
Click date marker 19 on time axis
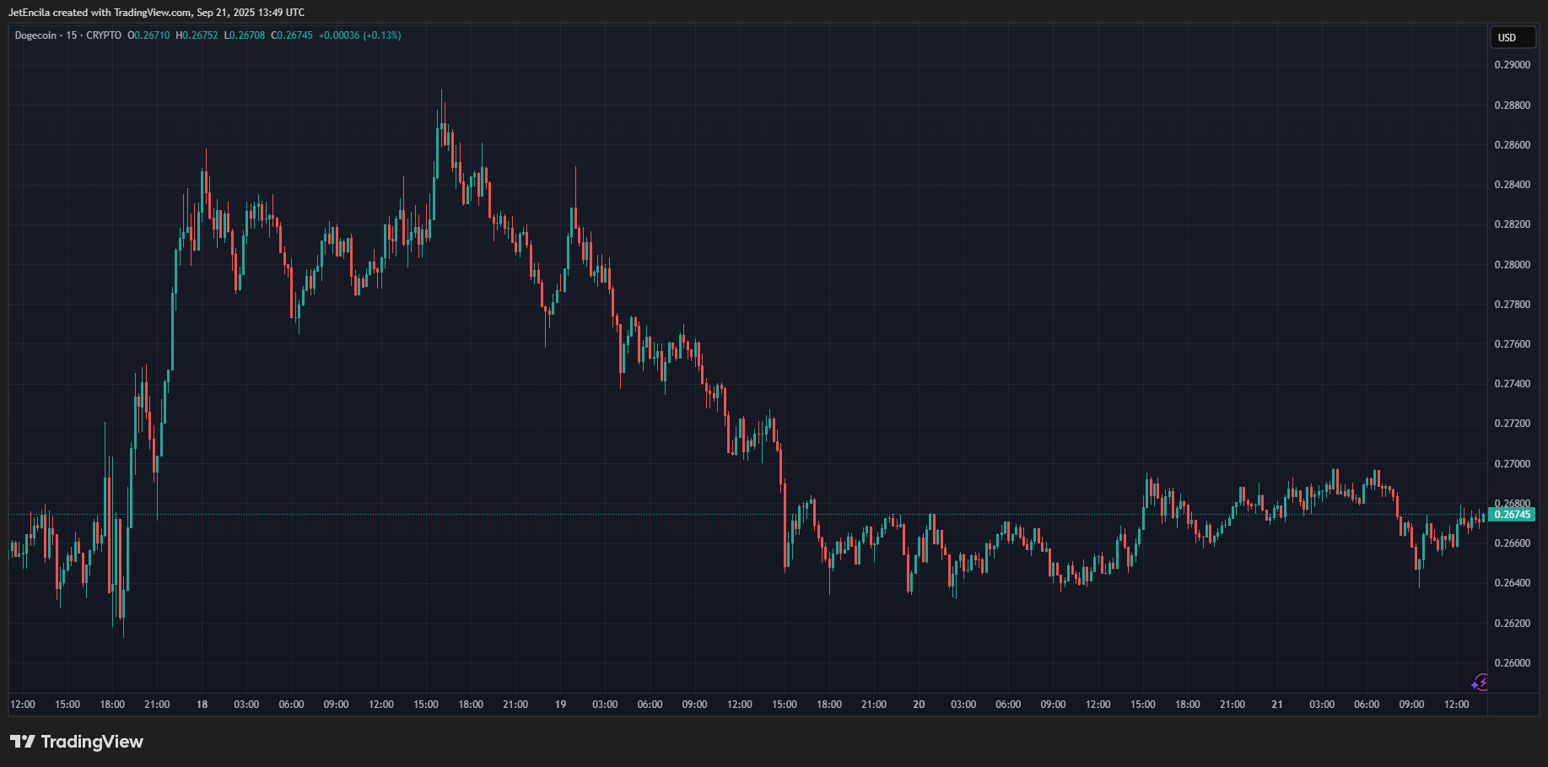(560, 705)
